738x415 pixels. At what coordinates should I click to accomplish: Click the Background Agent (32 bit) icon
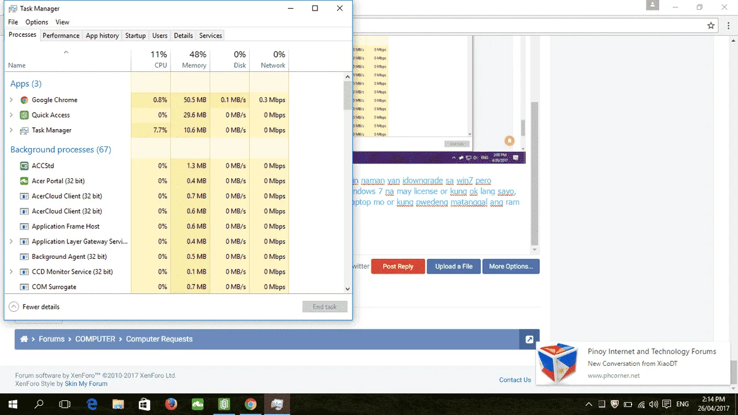24,256
